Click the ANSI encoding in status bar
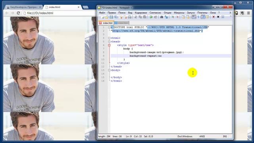This screenshot has height=143, width=254. click(202, 137)
